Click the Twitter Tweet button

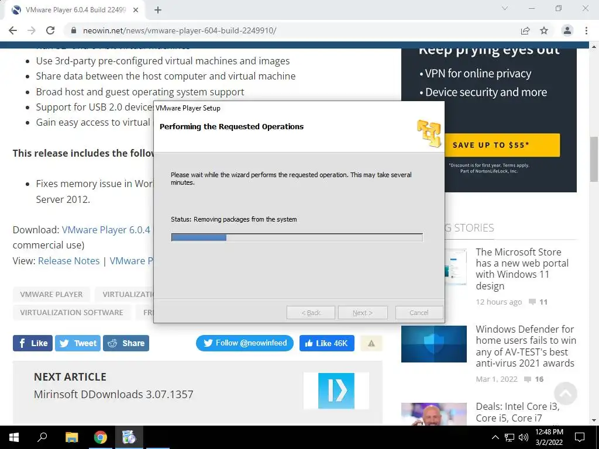pyautogui.click(x=78, y=343)
